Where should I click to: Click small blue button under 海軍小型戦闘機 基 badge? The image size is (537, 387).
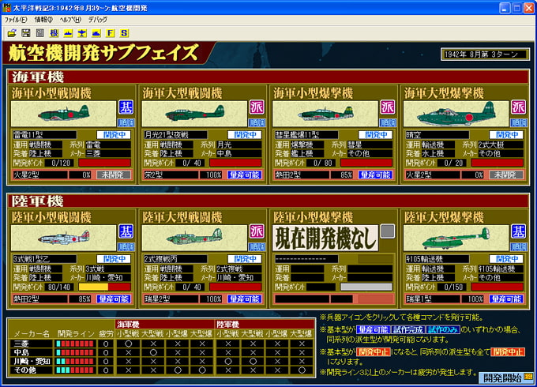coord(126,122)
